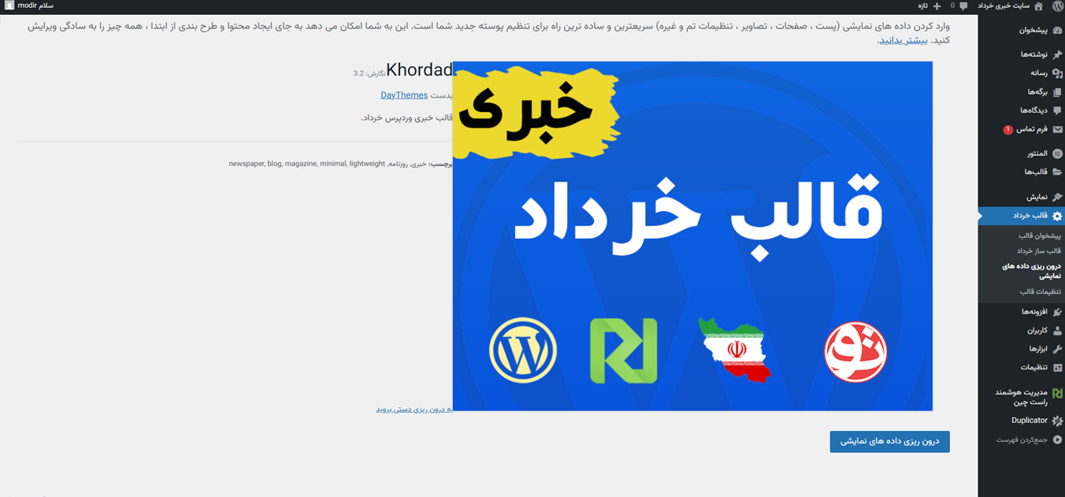This screenshot has width=1065, height=497.
Task: Select قالب خرداد theme menu
Action: [x=1022, y=216]
